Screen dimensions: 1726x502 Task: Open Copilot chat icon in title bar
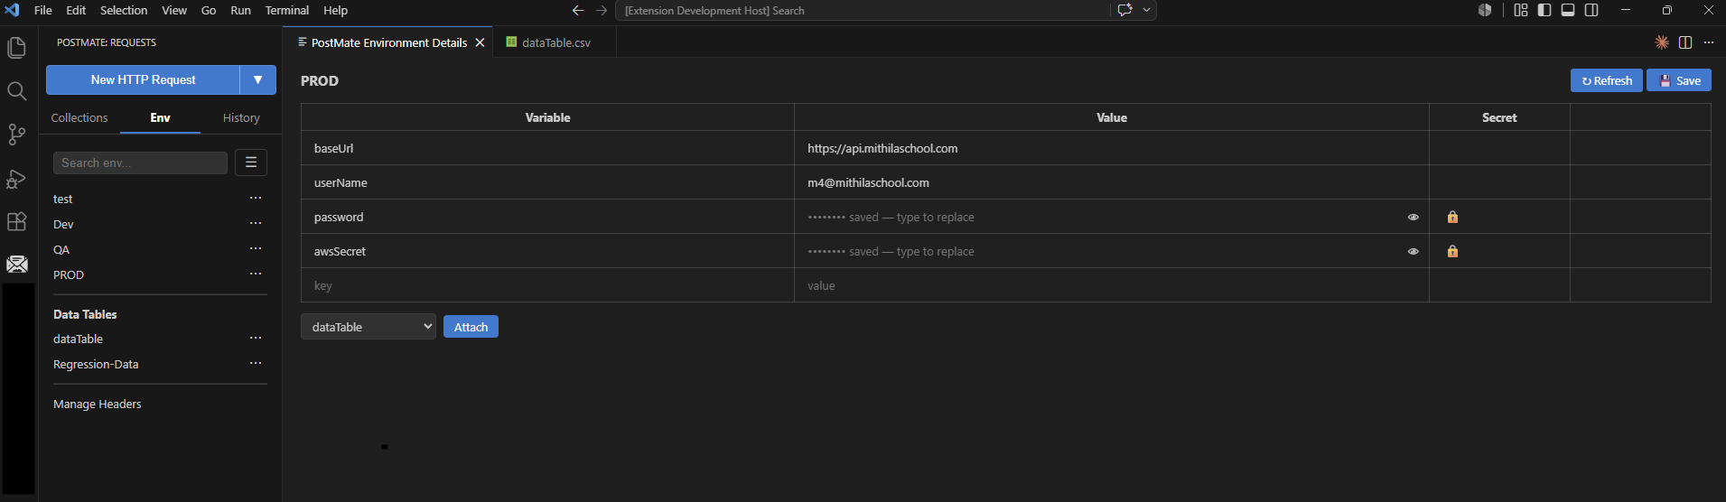tap(1124, 10)
